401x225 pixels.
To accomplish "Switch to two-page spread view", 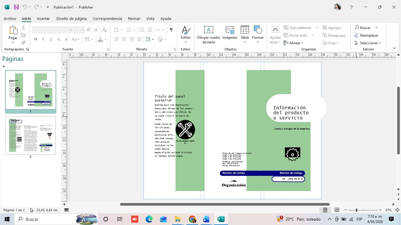I will [x=337, y=210].
